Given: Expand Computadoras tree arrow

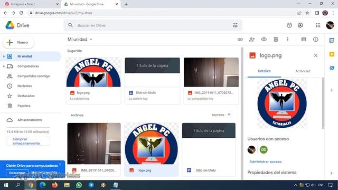Looking at the screenshot, I should [x=4, y=66].
